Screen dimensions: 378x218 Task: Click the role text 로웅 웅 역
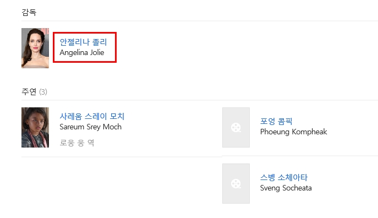pyautogui.click(x=77, y=143)
